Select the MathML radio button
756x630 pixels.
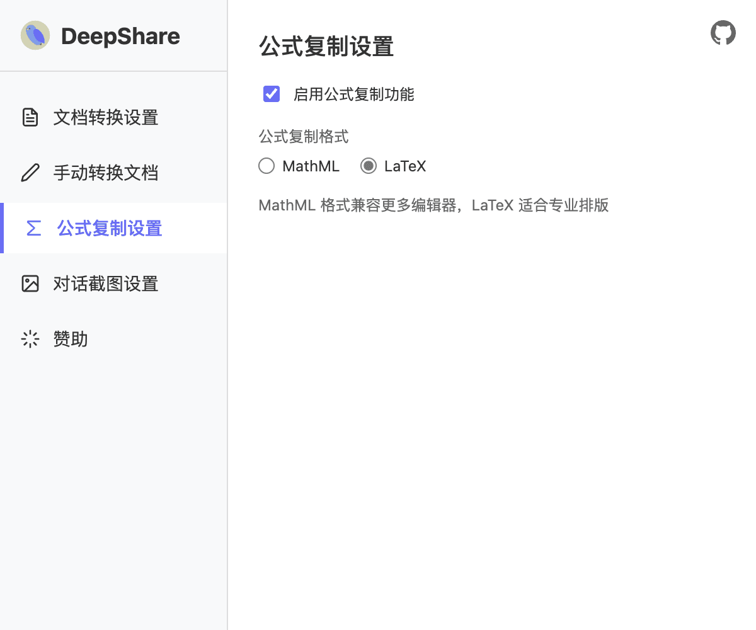click(266, 166)
